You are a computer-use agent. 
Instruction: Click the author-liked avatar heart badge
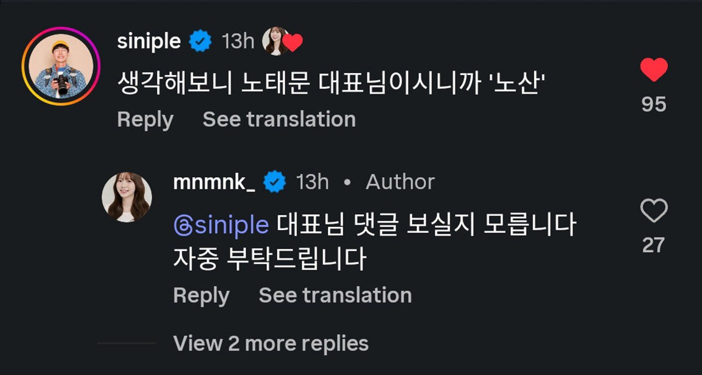tap(283, 42)
